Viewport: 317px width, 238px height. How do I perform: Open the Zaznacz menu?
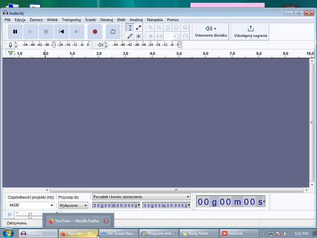tap(36, 20)
